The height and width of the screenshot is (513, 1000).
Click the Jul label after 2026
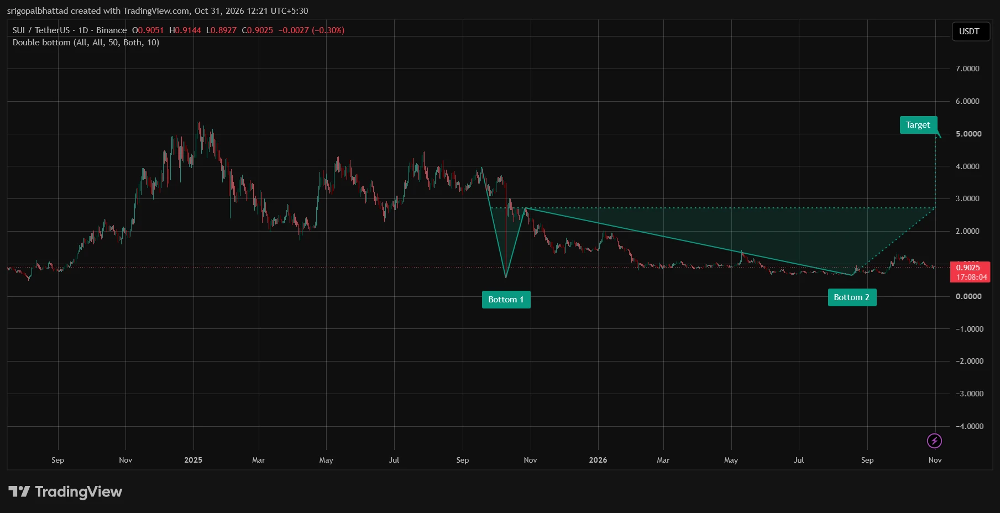[799, 460]
